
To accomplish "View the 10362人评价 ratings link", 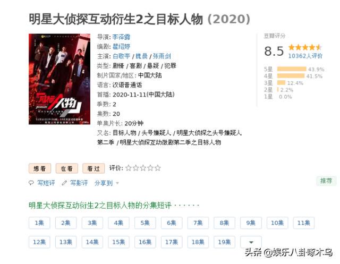I will point(305,56).
